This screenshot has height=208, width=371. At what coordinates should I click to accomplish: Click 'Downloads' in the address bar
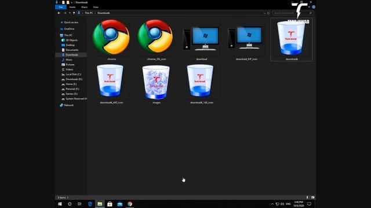(x=104, y=13)
